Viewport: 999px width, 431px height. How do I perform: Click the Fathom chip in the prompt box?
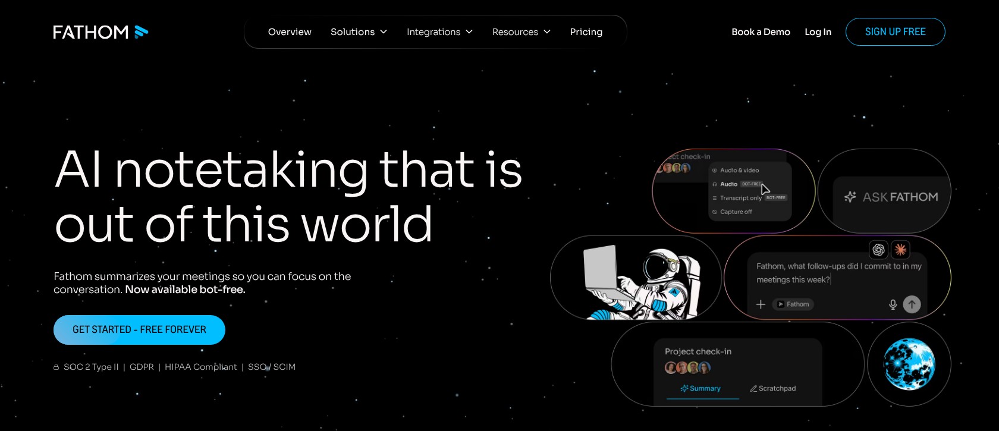tap(793, 304)
